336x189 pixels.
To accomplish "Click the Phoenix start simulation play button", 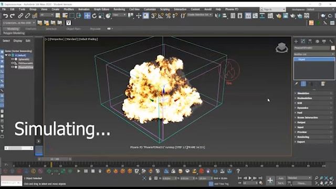I will tap(79, 171).
